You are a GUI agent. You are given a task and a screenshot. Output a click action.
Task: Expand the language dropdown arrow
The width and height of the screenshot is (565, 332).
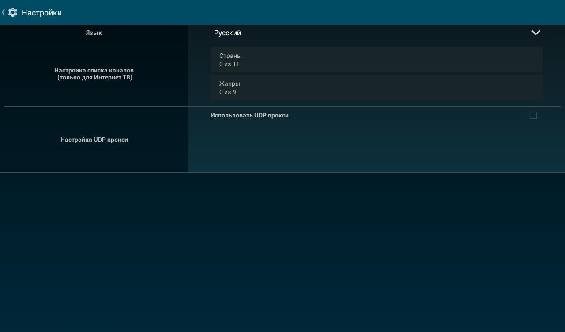[535, 33]
